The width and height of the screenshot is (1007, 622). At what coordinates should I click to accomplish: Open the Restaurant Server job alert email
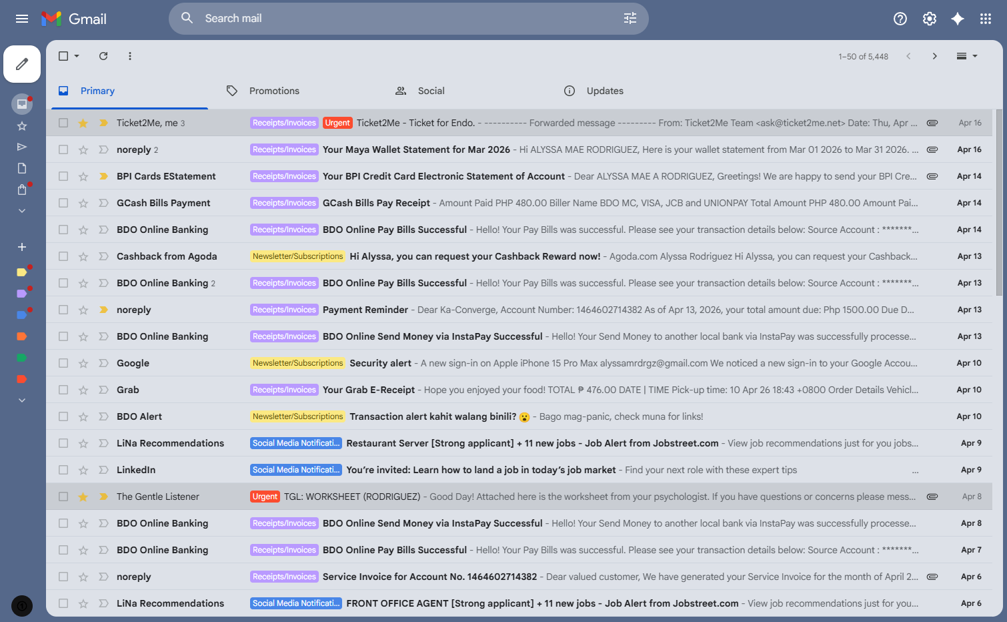[519, 443]
